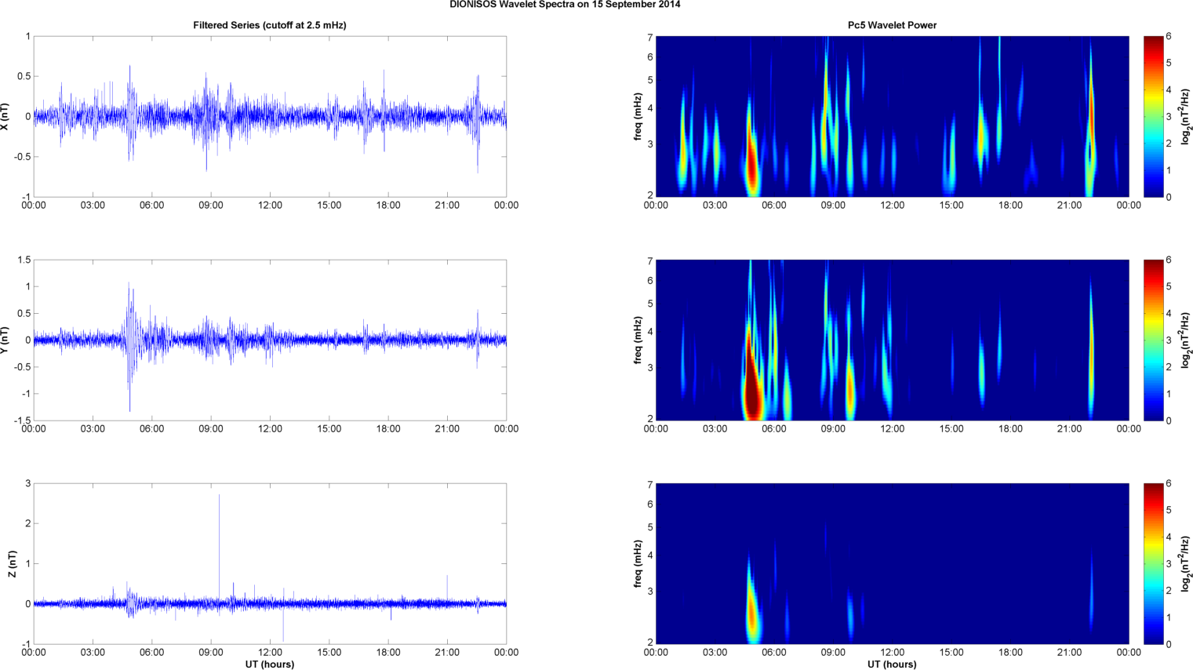Click the 'X (nT)' axis label
Image resolution: width=1193 pixels, height=670 pixels.
point(5,116)
